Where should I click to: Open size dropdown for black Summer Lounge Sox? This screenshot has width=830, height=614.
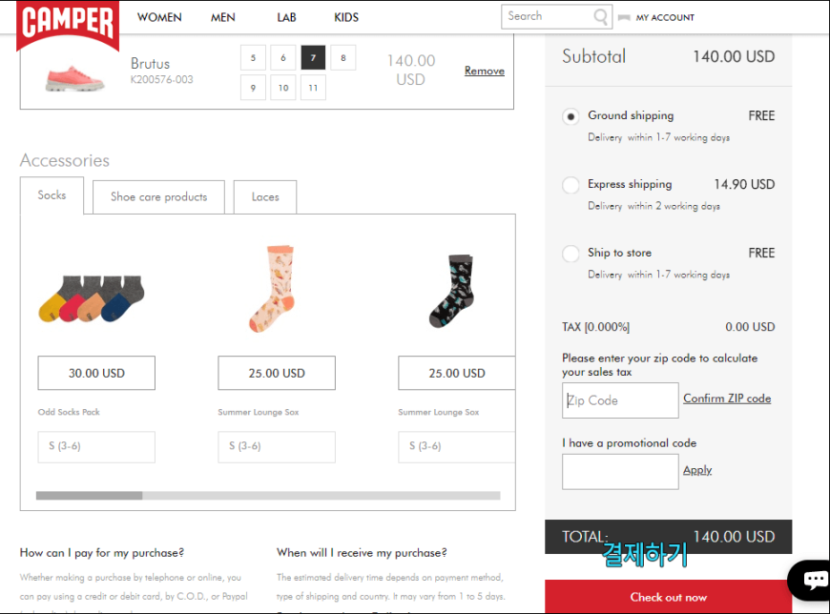pyautogui.click(x=457, y=447)
